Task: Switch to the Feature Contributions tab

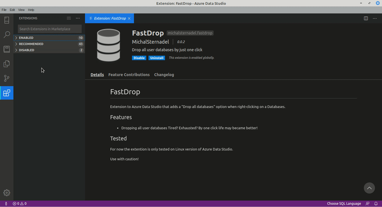Action: (x=129, y=75)
